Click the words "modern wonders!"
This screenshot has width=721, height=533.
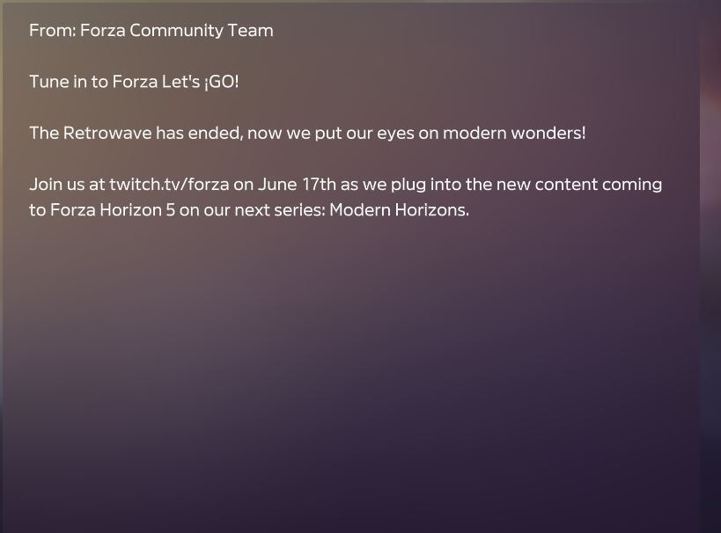tap(514, 133)
